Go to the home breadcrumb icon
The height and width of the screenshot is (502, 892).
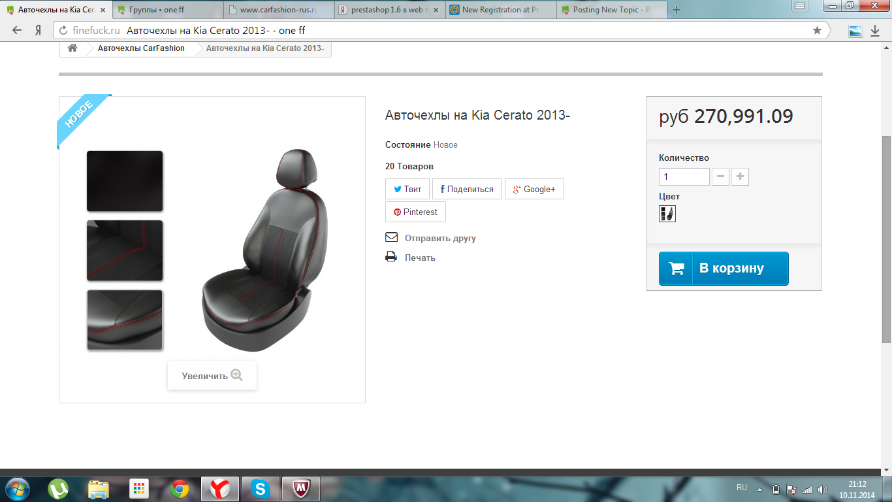click(72, 48)
